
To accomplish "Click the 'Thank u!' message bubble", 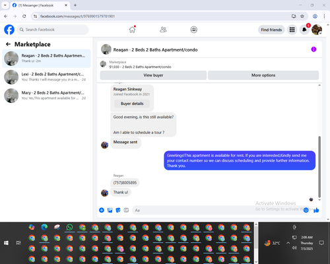I will [x=121, y=192].
